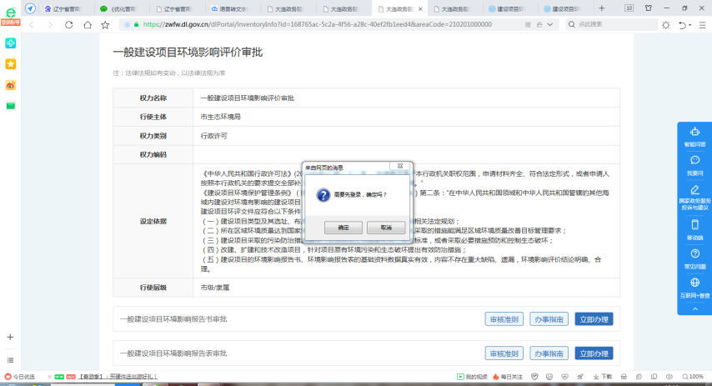Bookmark page with the star icon
712x386 pixels.
105,25
